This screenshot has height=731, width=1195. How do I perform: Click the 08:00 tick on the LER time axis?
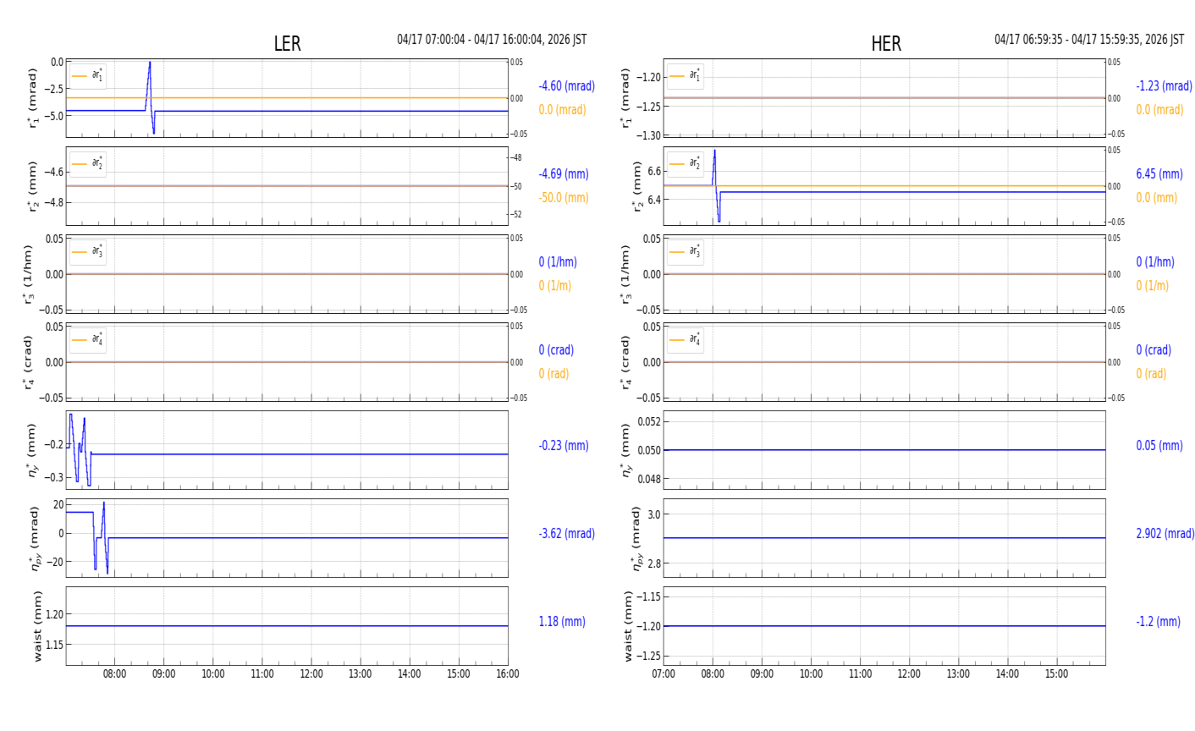115,674
